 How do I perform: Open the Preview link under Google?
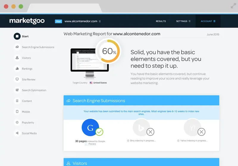tap(91, 144)
